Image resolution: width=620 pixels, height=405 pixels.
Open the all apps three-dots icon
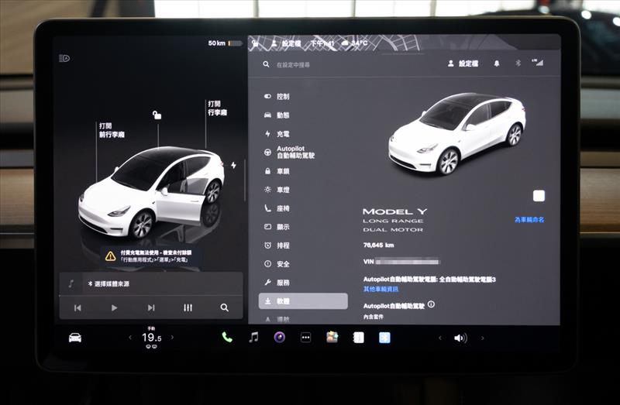305,338
